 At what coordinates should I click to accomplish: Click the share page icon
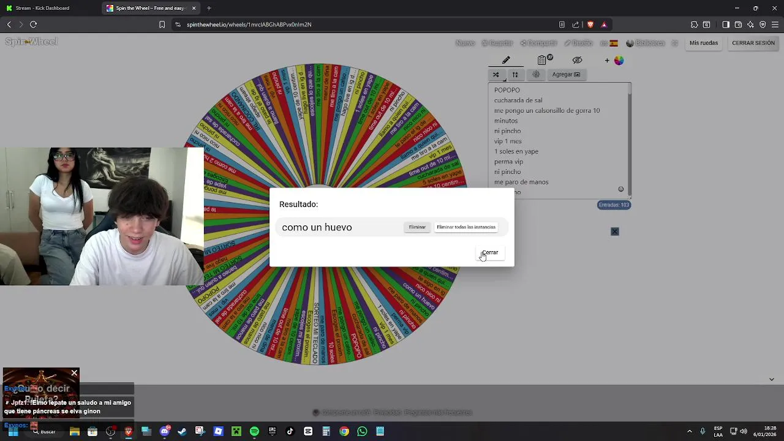pyautogui.click(x=576, y=24)
